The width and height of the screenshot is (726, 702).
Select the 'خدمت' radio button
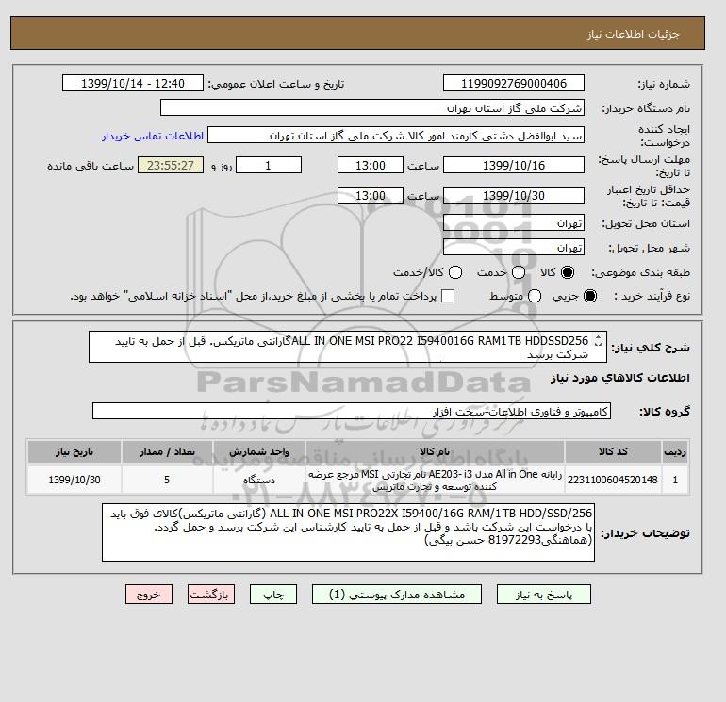point(519,272)
